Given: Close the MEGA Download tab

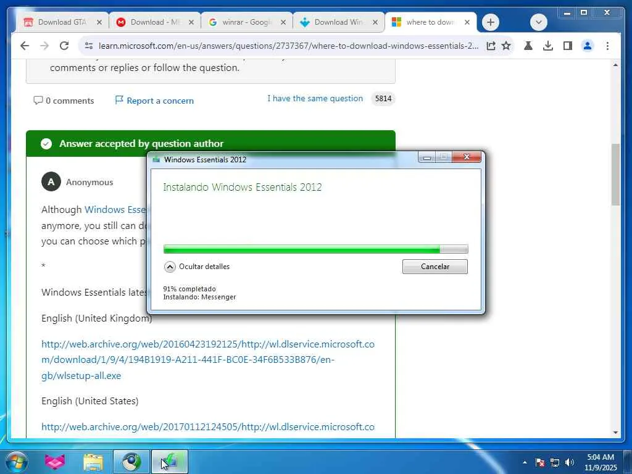Looking at the screenshot, I should click(191, 22).
